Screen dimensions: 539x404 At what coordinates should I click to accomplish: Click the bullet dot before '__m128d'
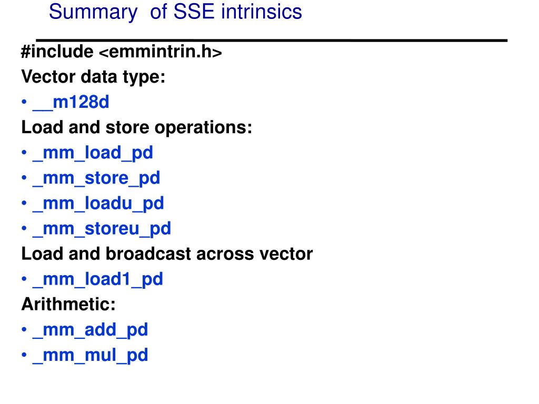(x=24, y=102)
